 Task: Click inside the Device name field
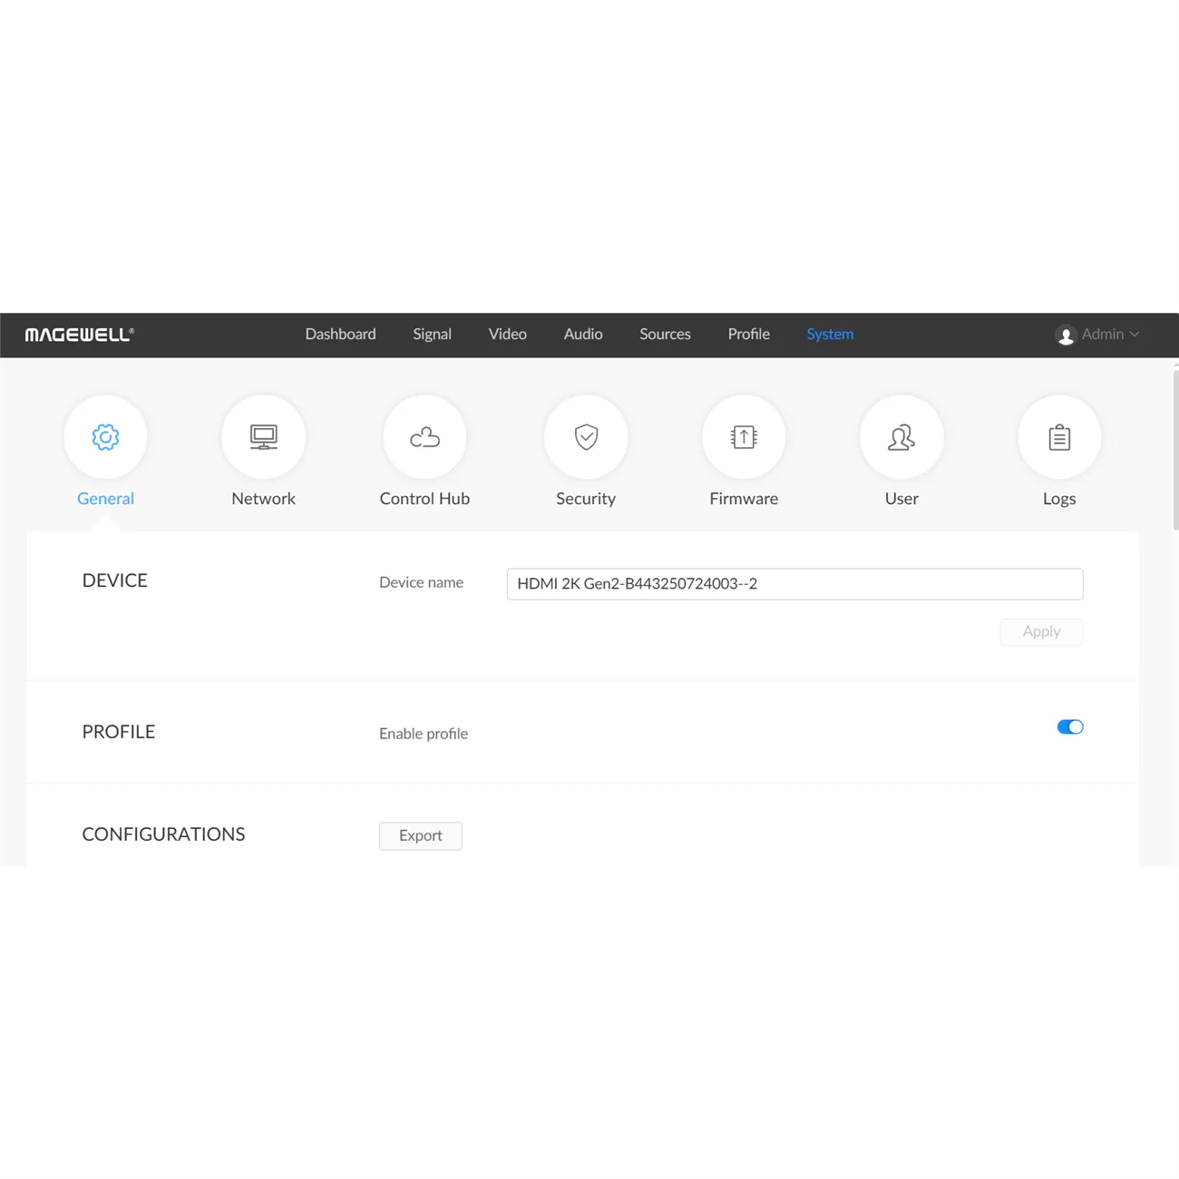pos(794,584)
